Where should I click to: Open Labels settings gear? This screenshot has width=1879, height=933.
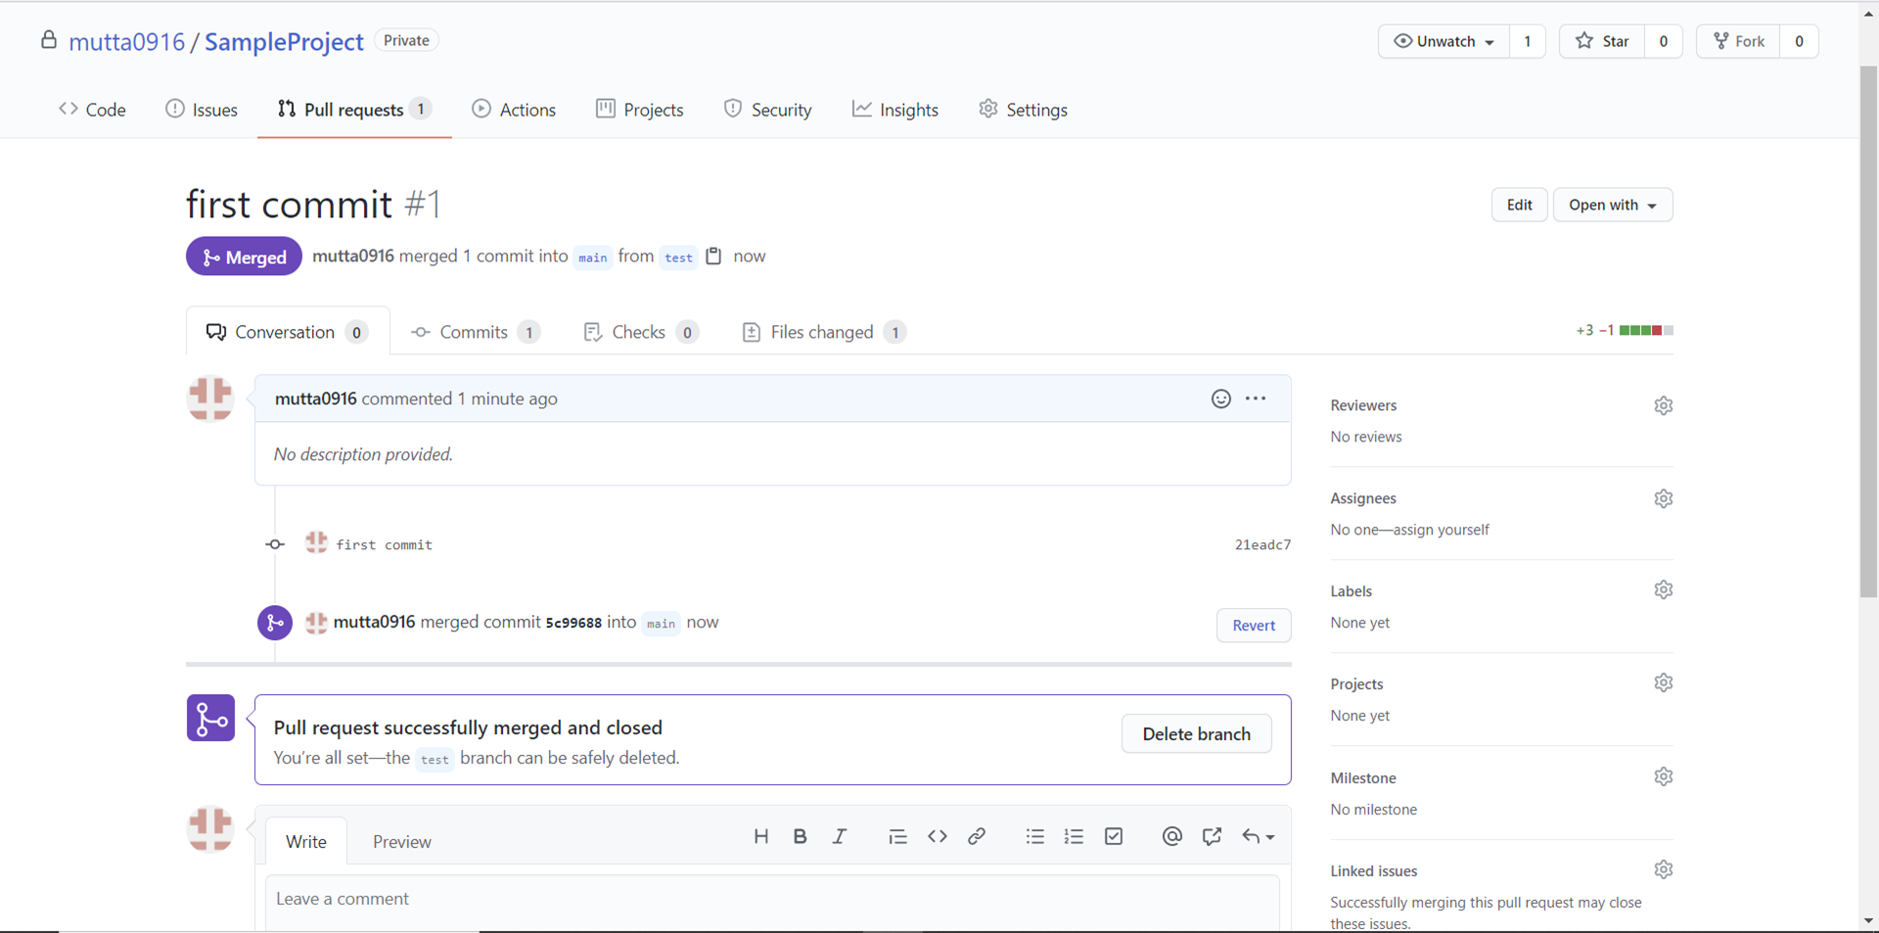(x=1663, y=589)
